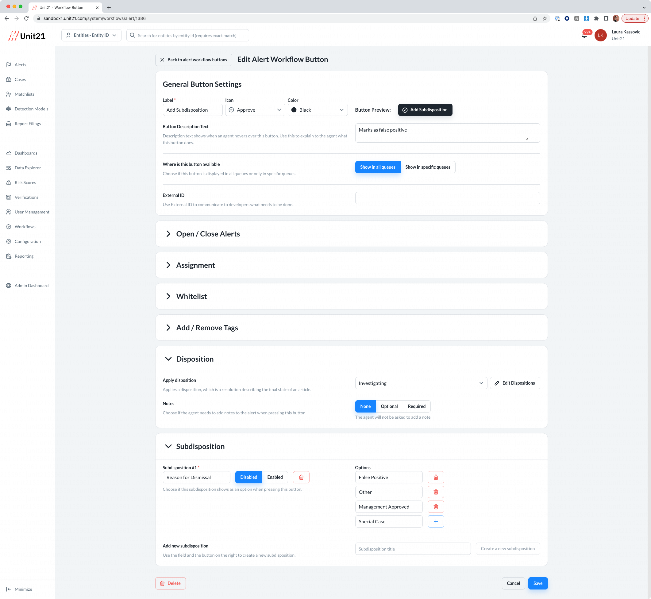Click the Update browser button
Screen dimensions: 651x599
635,18
